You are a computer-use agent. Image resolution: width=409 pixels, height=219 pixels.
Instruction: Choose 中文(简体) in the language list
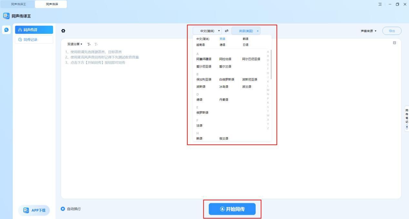click(x=203, y=39)
